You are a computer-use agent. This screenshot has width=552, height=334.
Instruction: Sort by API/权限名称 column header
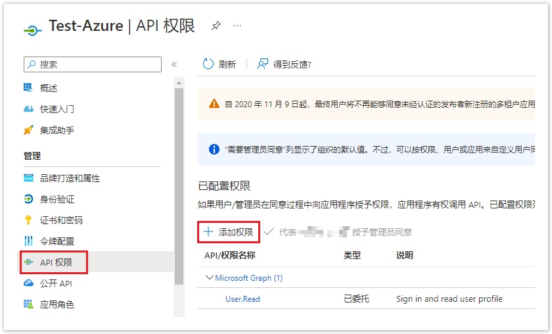(229, 255)
